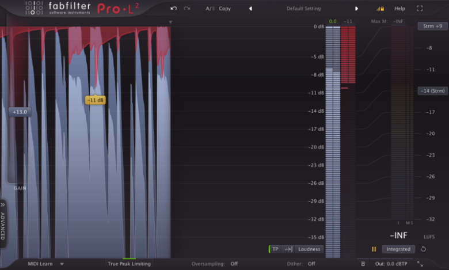Click Out: 0.0 dBTP output level

click(391, 264)
